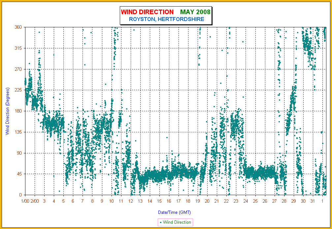Click the green MAY 2008 title text
Image resolution: width=332 pixels, height=229 pixels.
click(x=195, y=12)
